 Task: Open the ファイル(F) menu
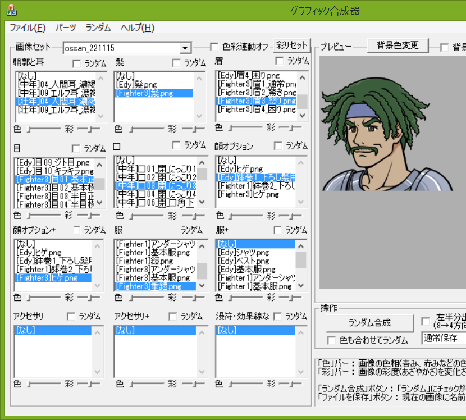[28, 28]
